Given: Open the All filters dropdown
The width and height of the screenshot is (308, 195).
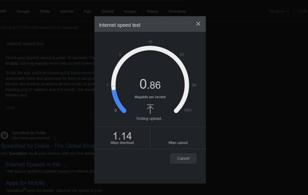Looking at the screenshot, I should 279,11.
